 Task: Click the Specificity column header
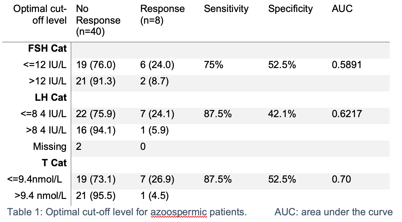tap(290, 9)
